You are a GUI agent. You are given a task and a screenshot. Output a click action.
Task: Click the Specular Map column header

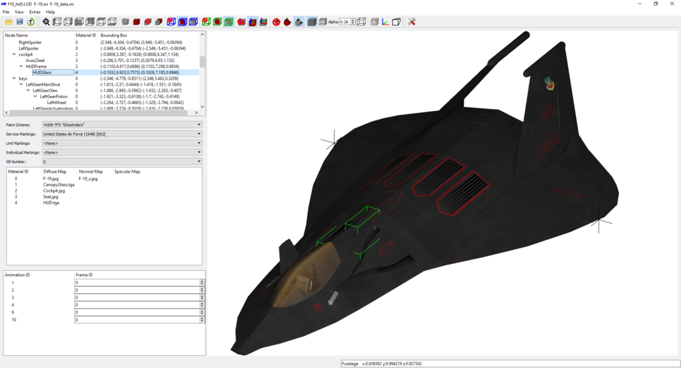pyautogui.click(x=127, y=171)
